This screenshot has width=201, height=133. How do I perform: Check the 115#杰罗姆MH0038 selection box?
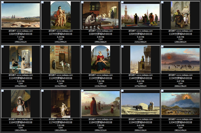(x=162, y=47)
